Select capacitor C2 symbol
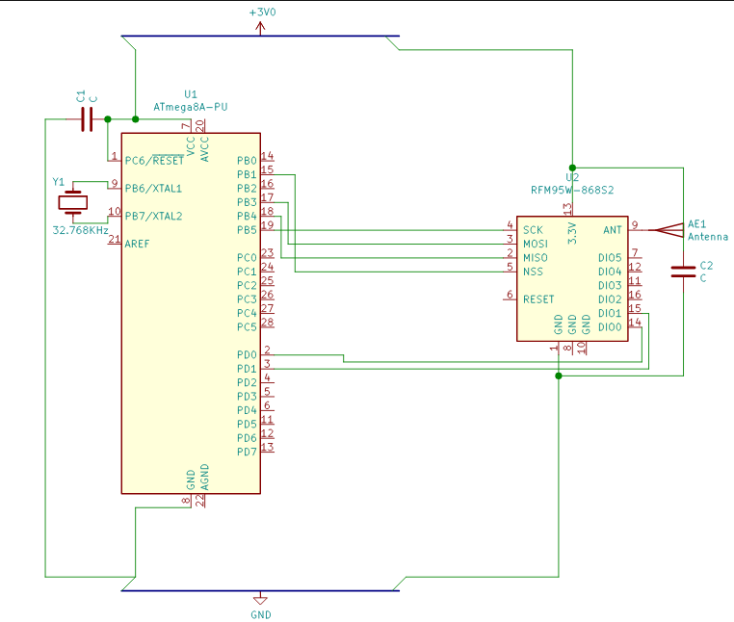Screen dimensions: 734x622 coord(683,272)
